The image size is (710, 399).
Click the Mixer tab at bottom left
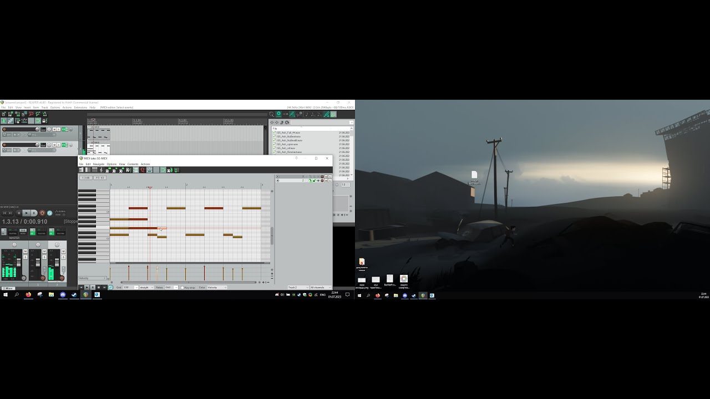click(8, 288)
